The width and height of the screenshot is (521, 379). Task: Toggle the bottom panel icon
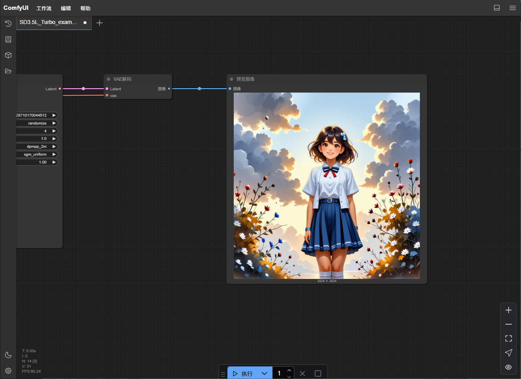click(x=497, y=8)
